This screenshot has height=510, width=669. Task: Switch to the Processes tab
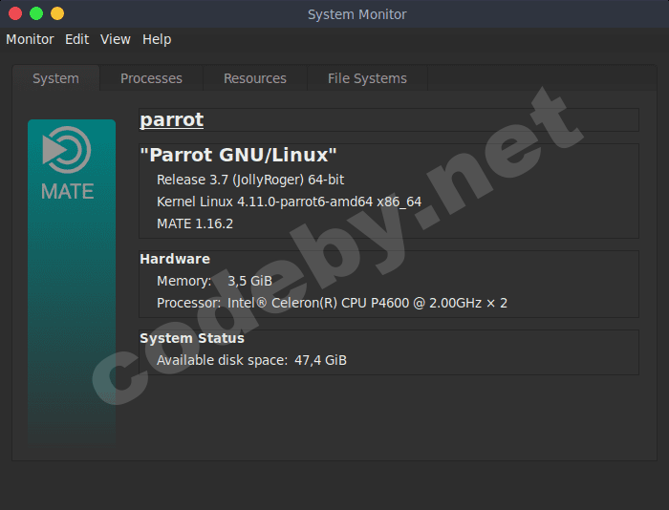[151, 78]
